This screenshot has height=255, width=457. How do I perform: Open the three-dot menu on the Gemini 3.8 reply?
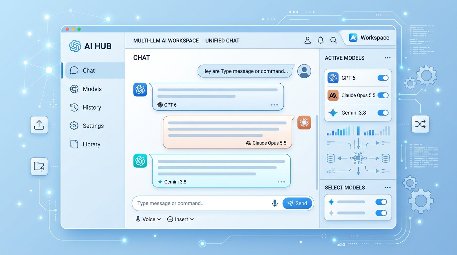point(281,182)
